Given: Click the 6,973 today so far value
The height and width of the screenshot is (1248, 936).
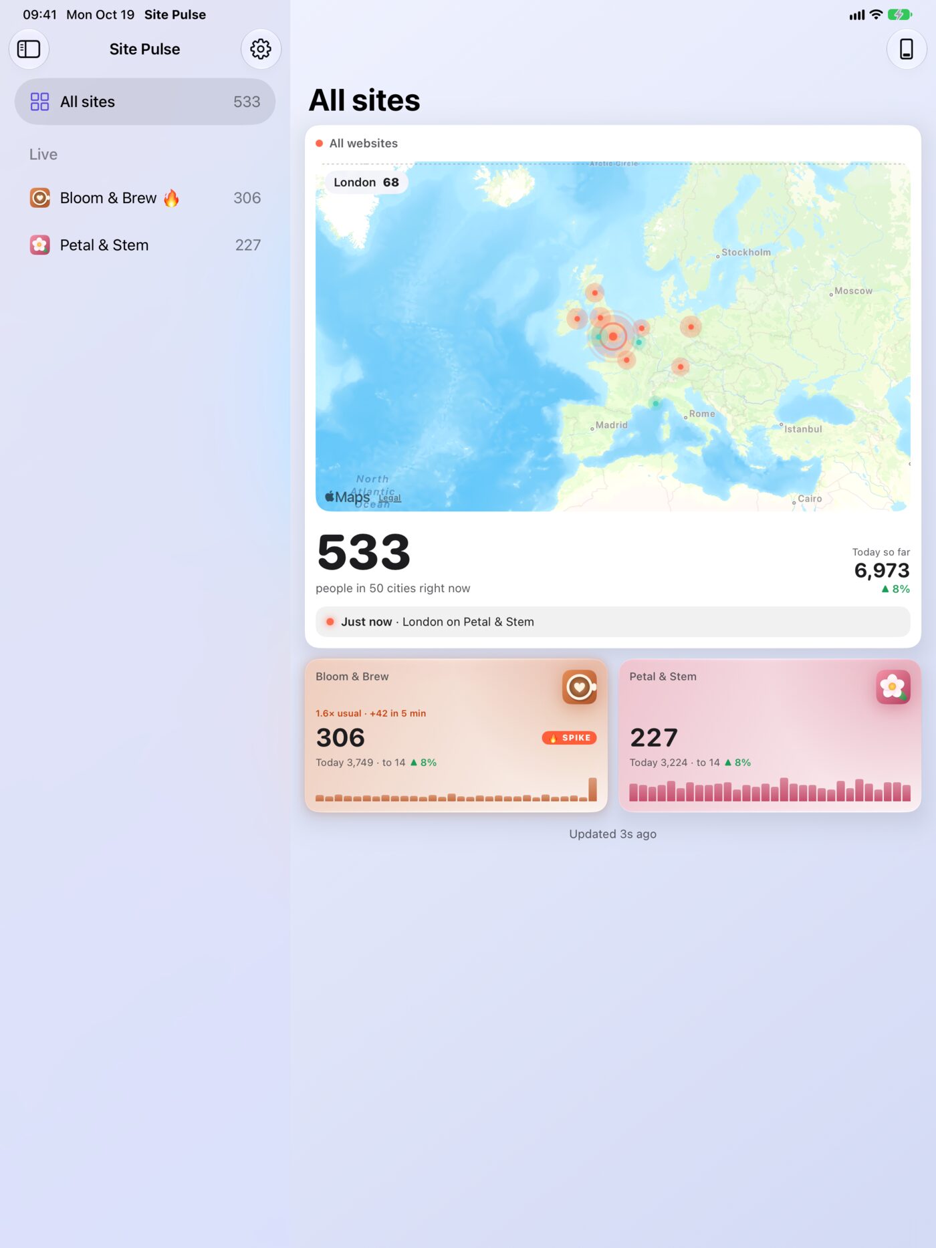Looking at the screenshot, I should (882, 570).
